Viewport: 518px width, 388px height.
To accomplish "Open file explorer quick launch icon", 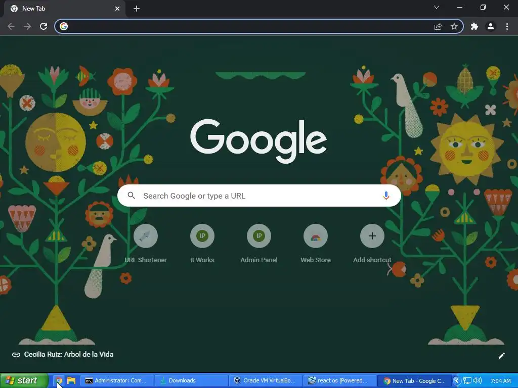I will coord(71,380).
